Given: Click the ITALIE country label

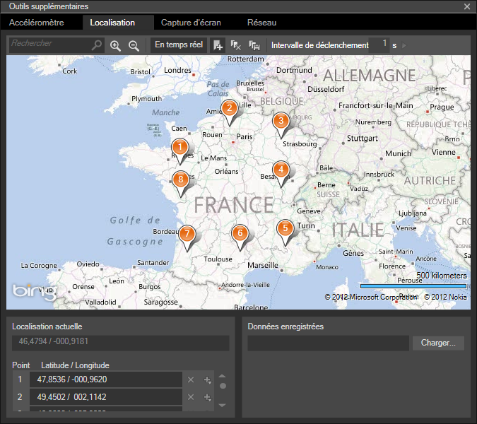Looking at the screenshot, I should point(358,230).
